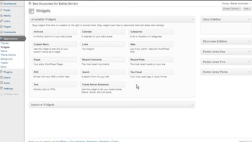252x142 pixels.
Task: Open the Screen Options dropdown
Action: pyautogui.click(x=232, y=9)
